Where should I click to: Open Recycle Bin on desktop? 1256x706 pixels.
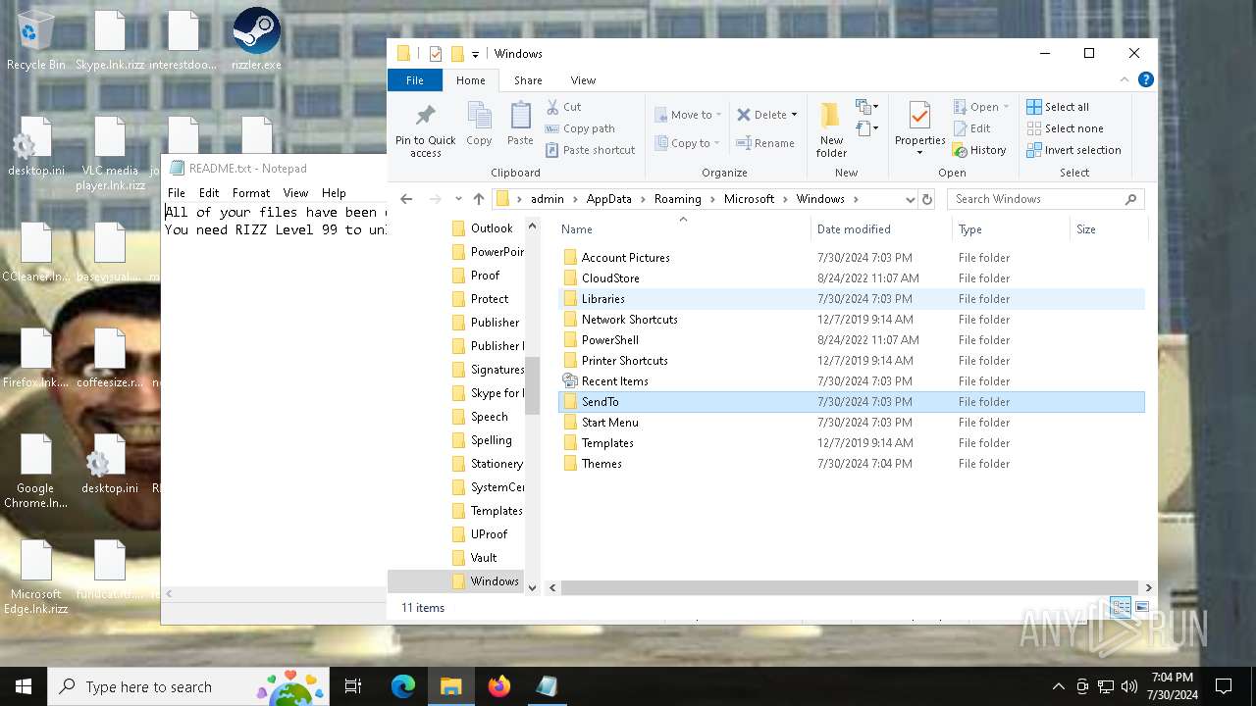(x=35, y=41)
